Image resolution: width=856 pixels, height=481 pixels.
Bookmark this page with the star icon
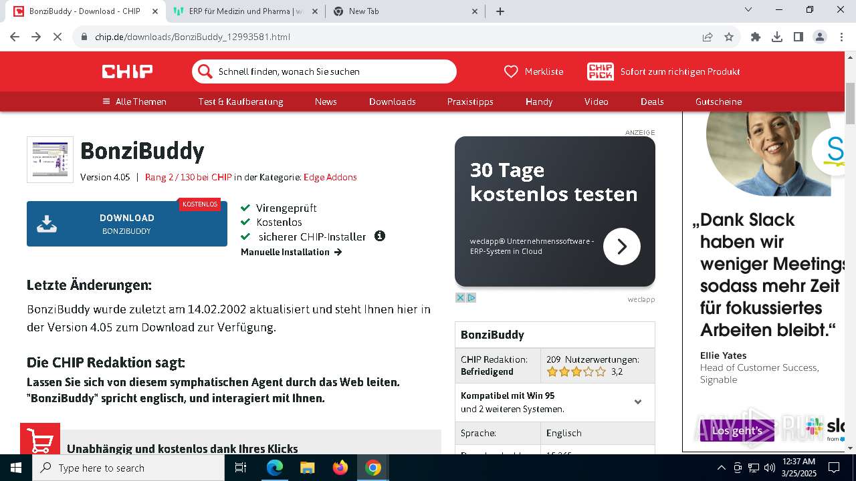click(729, 37)
